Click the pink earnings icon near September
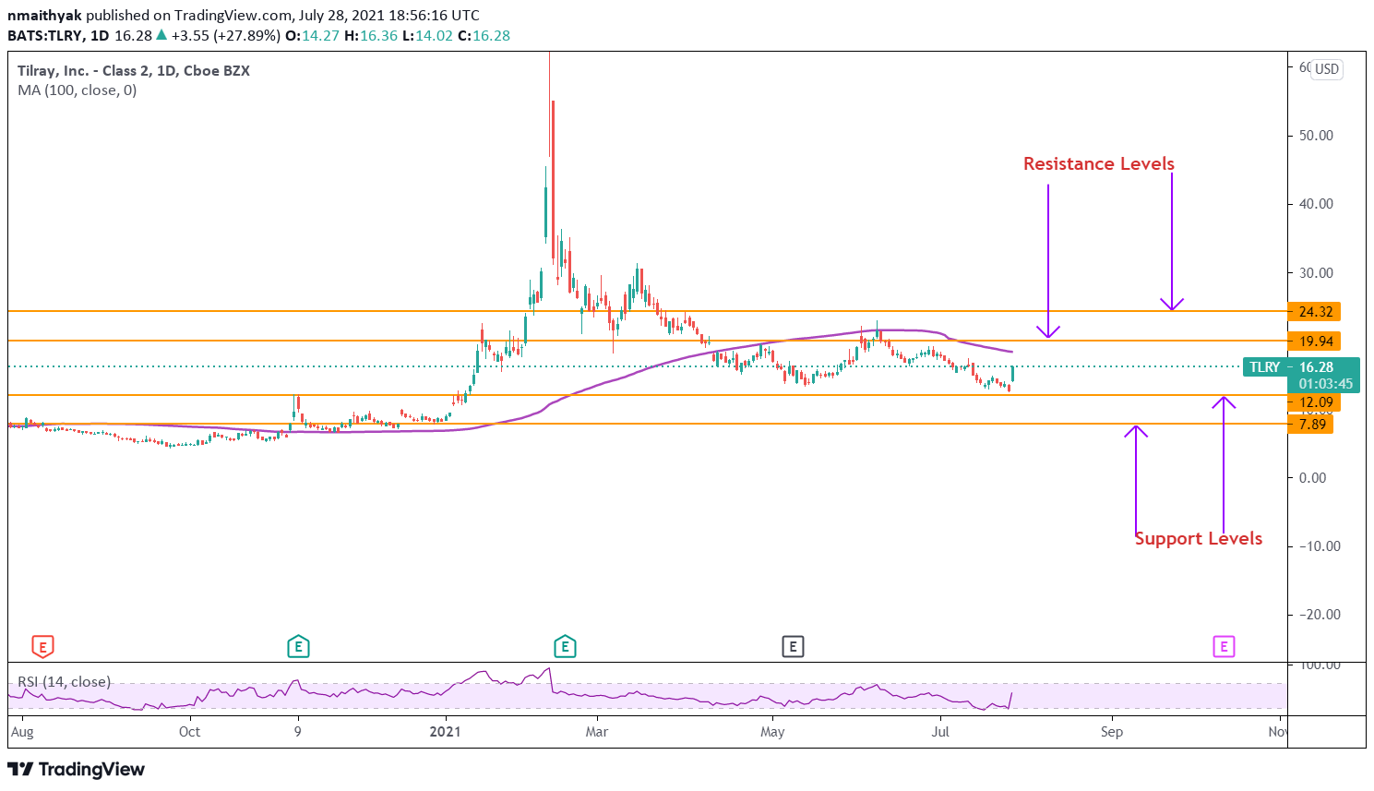Image resolution: width=1374 pixels, height=791 pixels. pyautogui.click(x=1224, y=647)
